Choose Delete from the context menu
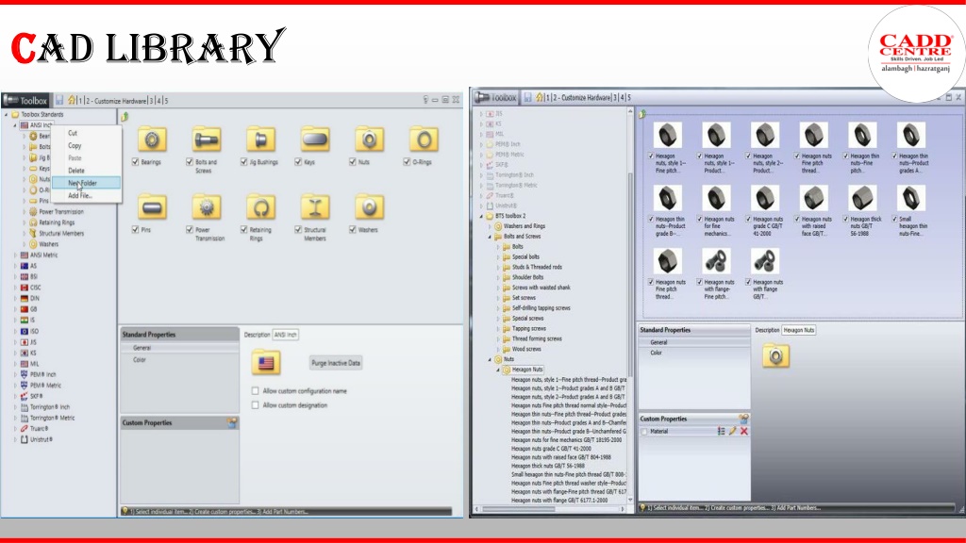The image size is (966, 543). click(x=76, y=171)
